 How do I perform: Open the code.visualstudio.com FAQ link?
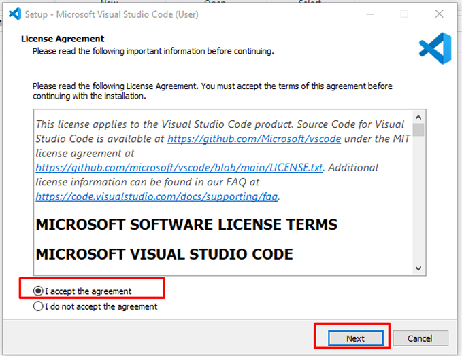(156, 196)
